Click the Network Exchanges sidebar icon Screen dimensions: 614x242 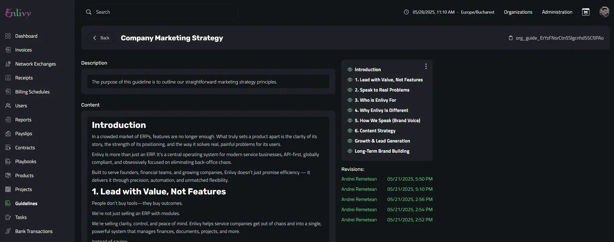(8, 64)
